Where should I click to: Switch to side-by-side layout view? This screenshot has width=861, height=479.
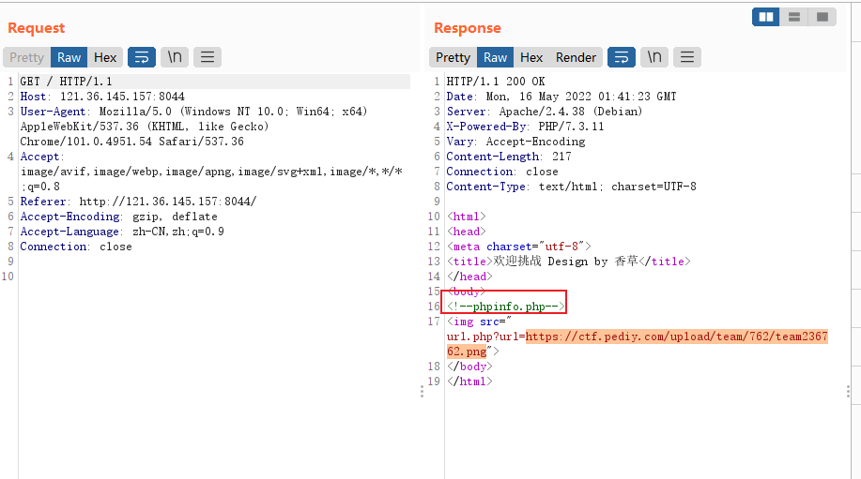click(766, 17)
